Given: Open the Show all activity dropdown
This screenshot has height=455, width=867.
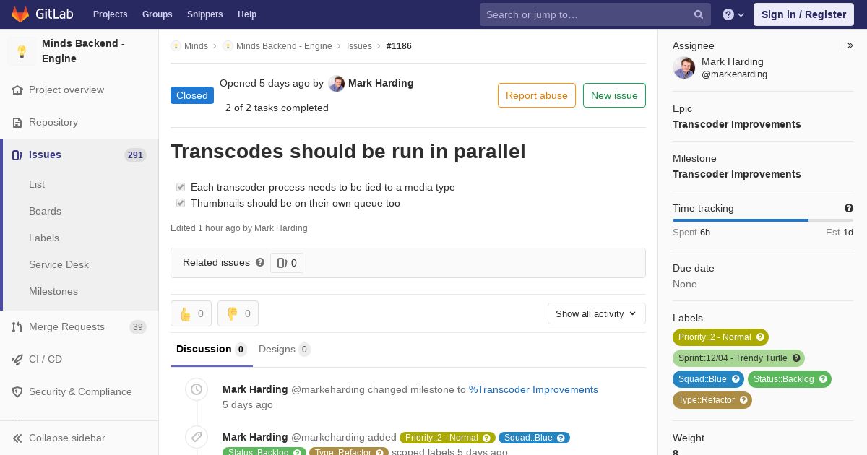Looking at the screenshot, I should click(x=596, y=313).
